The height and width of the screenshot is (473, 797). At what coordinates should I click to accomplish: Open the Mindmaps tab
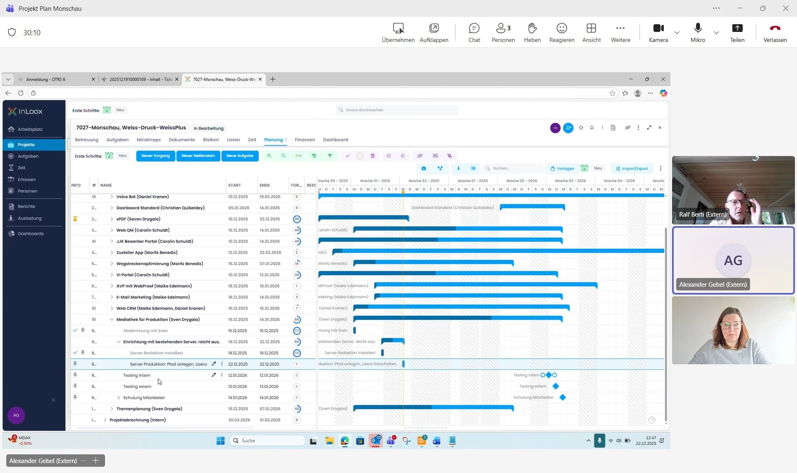(148, 140)
